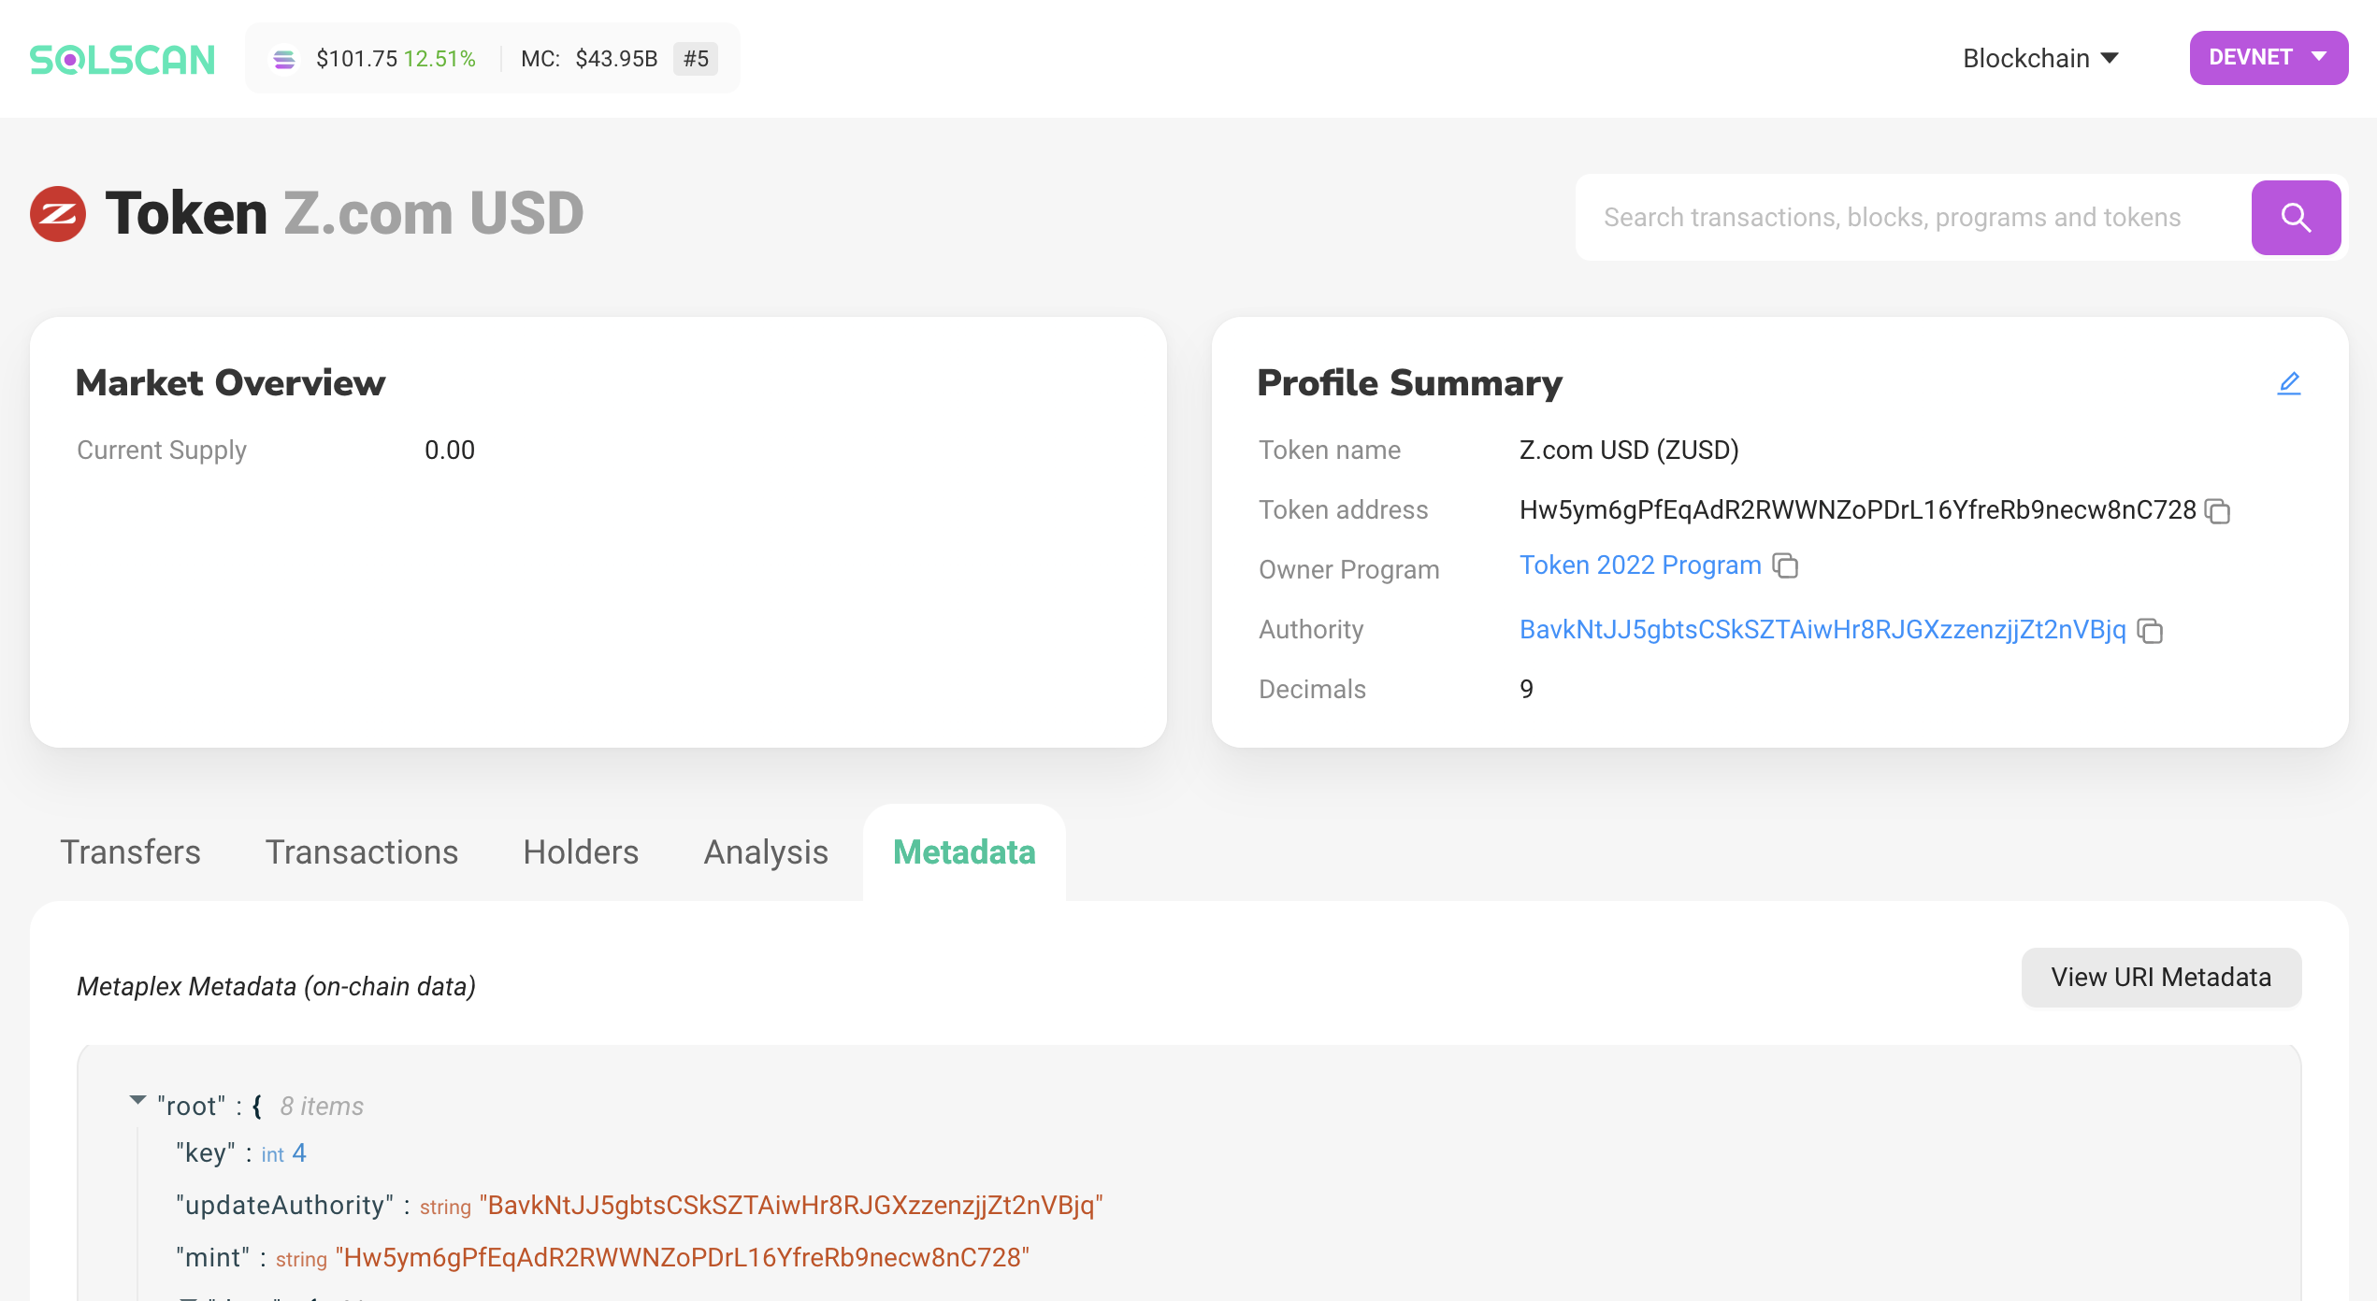
Task: Collapse the "root" JSON node
Action: click(x=137, y=1100)
